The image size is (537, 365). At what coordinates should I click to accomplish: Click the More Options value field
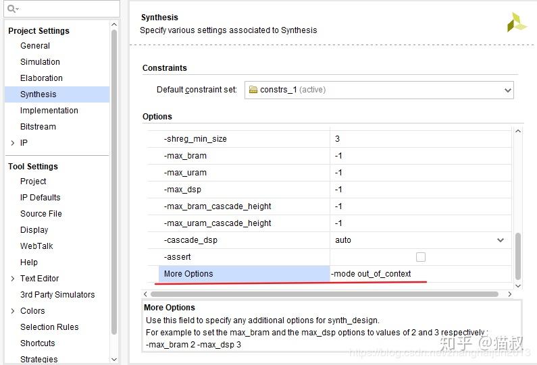coord(420,274)
